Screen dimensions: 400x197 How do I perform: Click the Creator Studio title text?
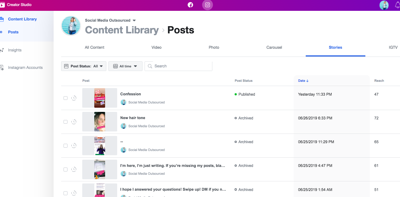pyautogui.click(x=19, y=5)
